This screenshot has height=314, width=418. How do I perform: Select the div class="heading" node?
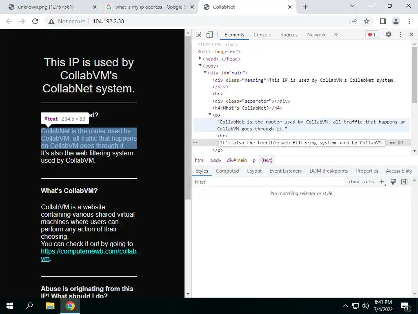304,83
